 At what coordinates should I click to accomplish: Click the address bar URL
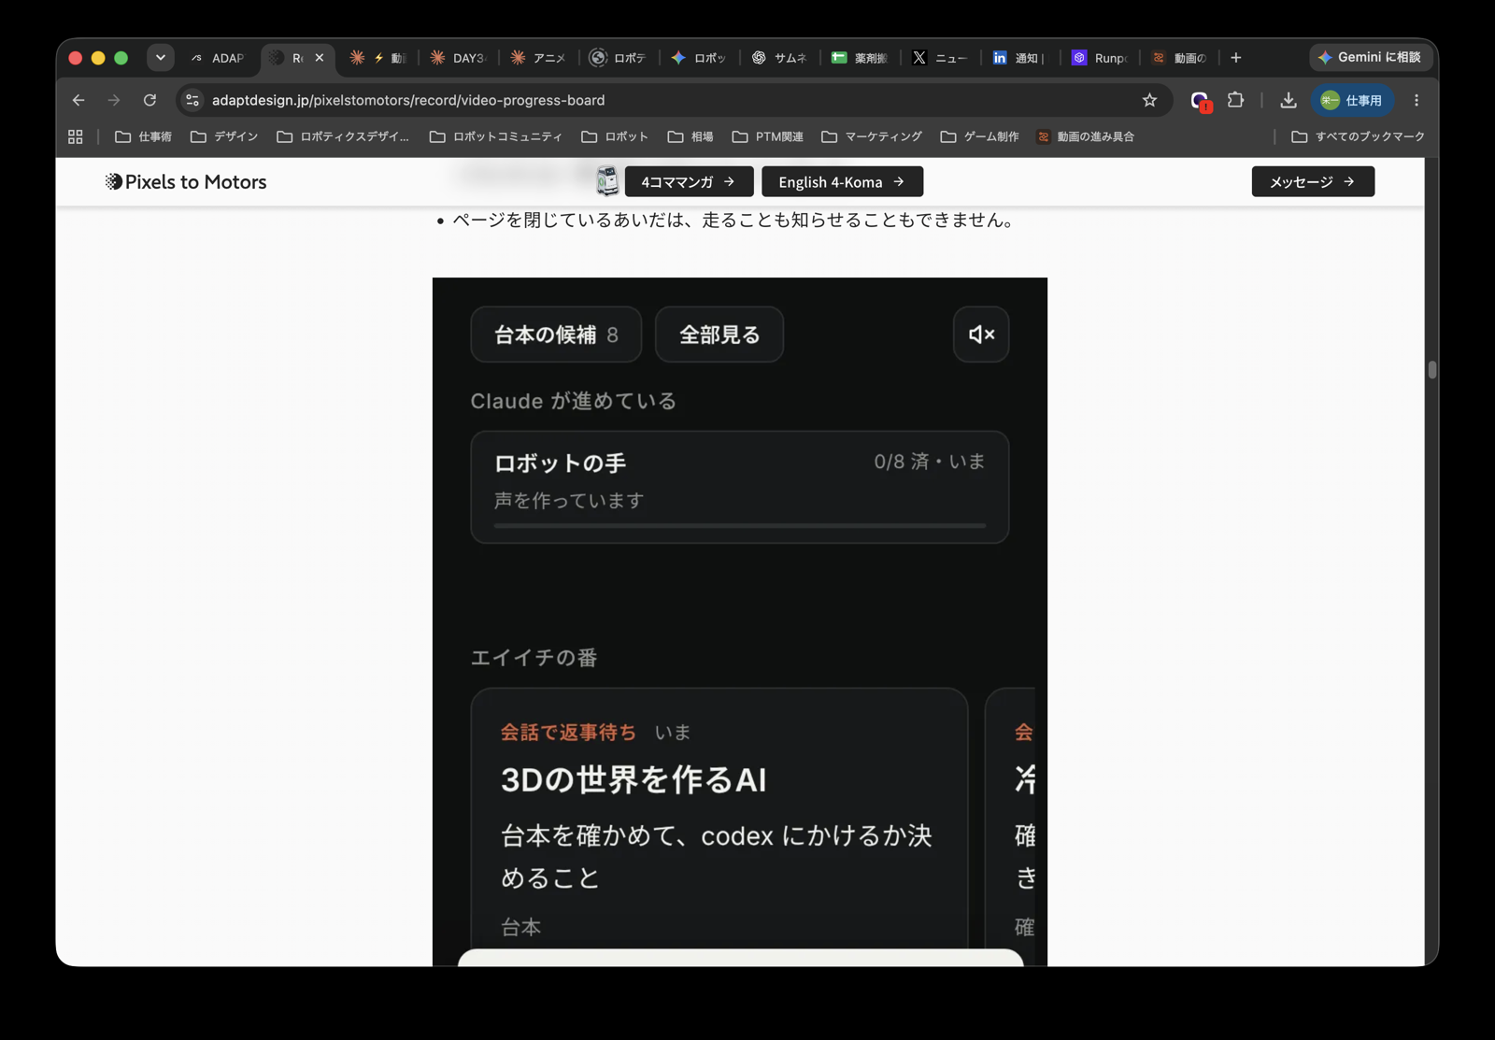pyautogui.click(x=408, y=100)
